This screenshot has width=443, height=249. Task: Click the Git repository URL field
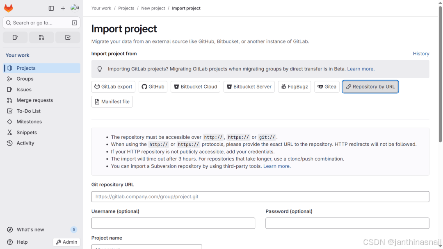(x=260, y=197)
